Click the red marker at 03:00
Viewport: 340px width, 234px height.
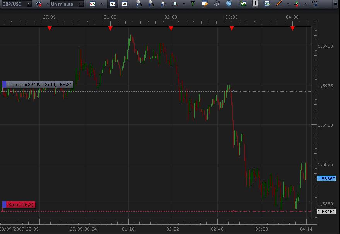coord(232,28)
